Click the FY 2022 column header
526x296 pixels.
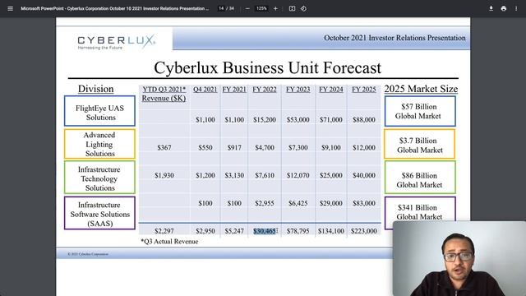(265, 90)
